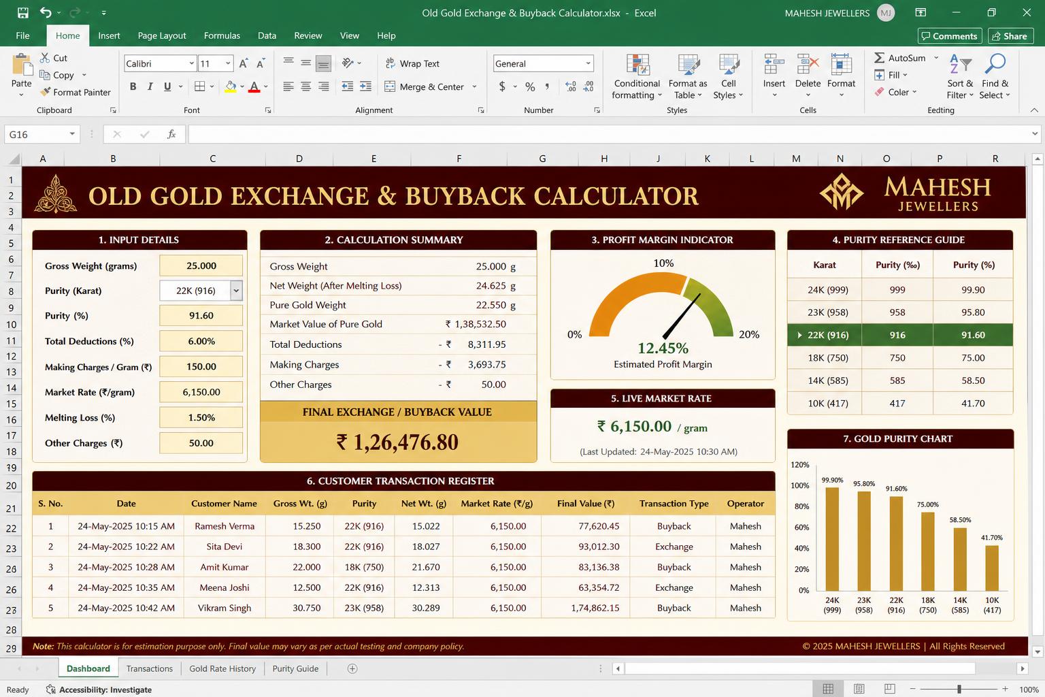Image resolution: width=1045 pixels, height=697 pixels.
Task: Open the Review ribbon tab
Action: tap(308, 35)
